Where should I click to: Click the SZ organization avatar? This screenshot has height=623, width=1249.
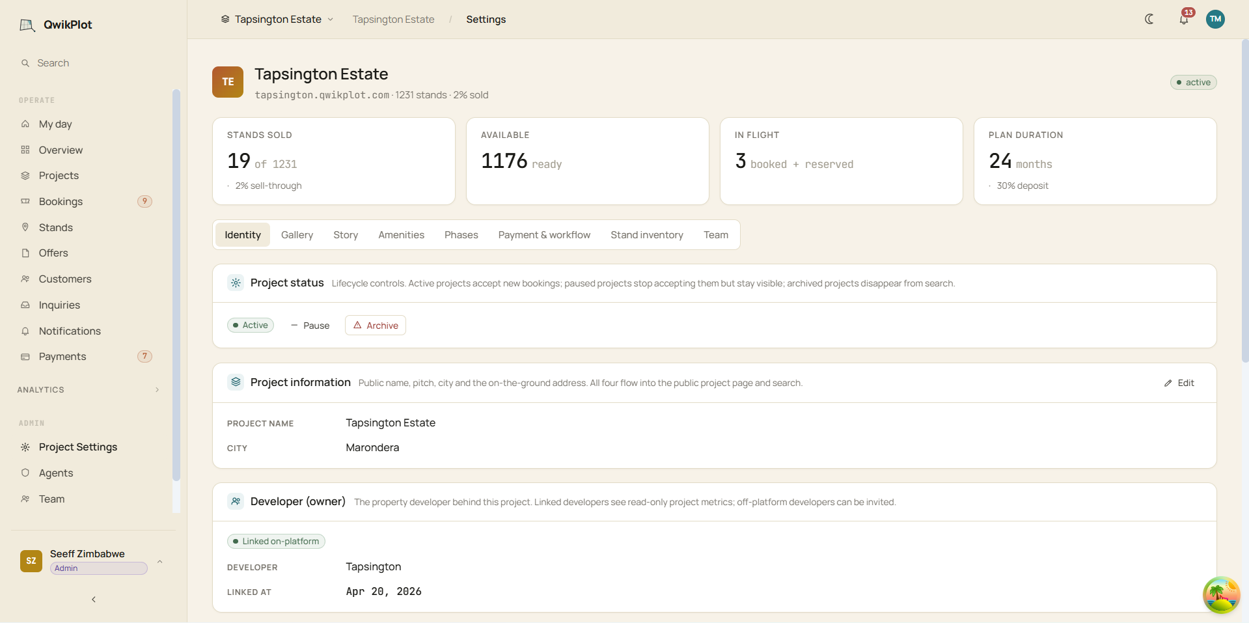(x=31, y=561)
